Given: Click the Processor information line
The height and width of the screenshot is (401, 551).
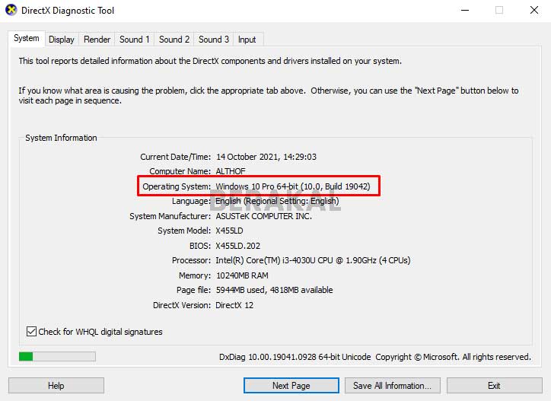Looking at the screenshot, I should point(312,260).
